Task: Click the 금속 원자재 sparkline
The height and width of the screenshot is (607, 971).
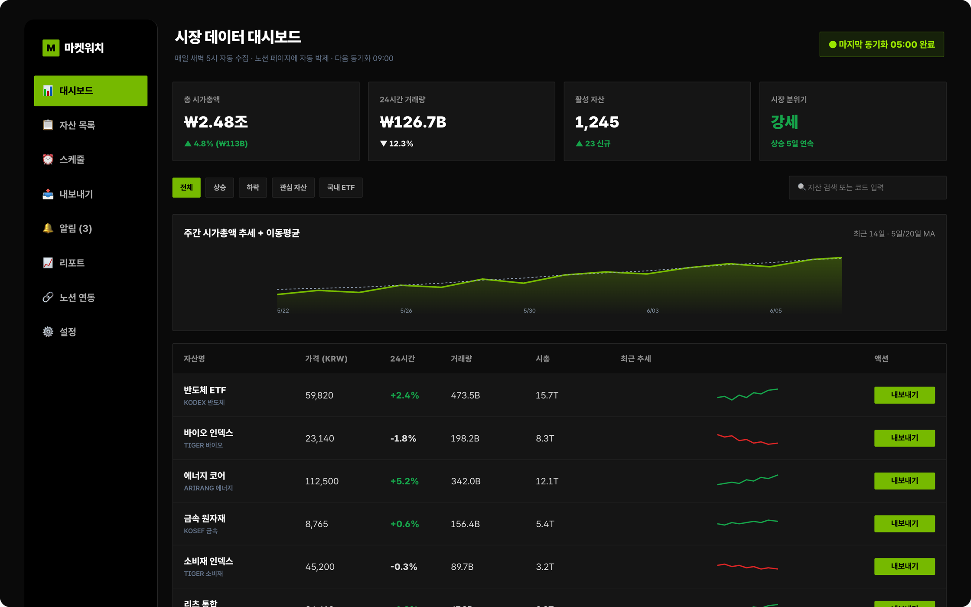Action: pyautogui.click(x=747, y=522)
